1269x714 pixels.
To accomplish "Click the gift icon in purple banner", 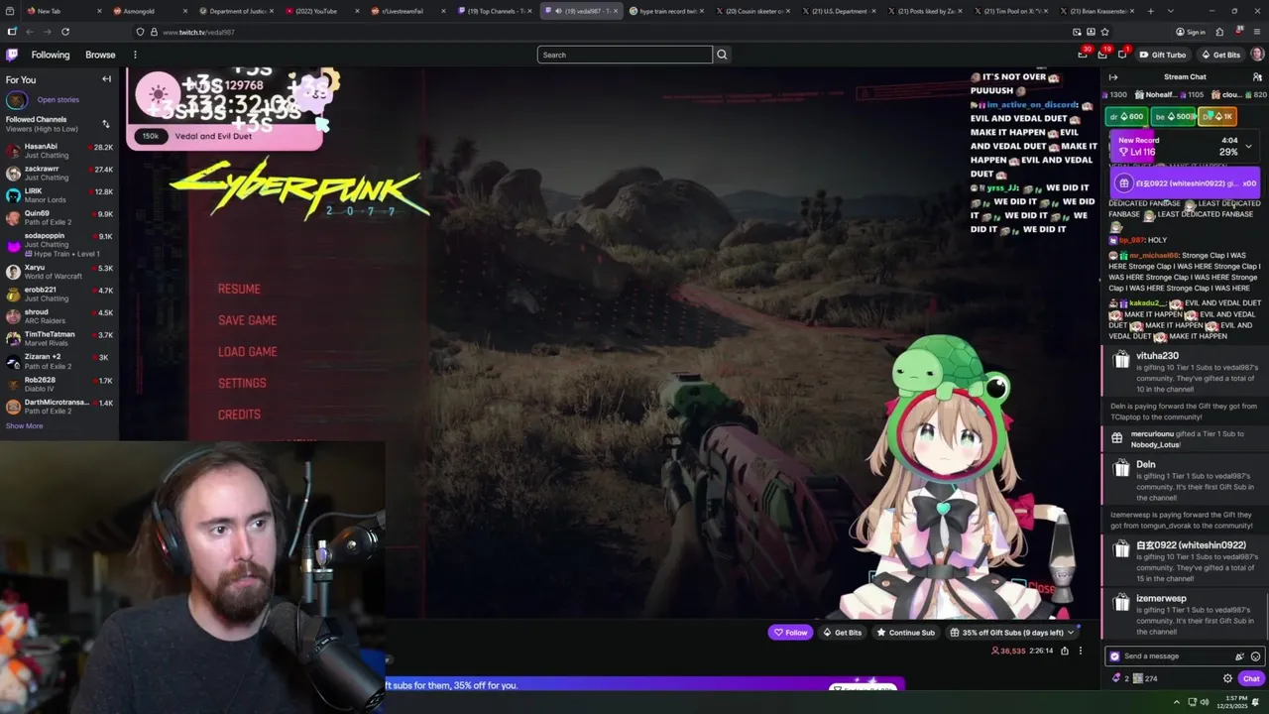I will pos(1123,183).
